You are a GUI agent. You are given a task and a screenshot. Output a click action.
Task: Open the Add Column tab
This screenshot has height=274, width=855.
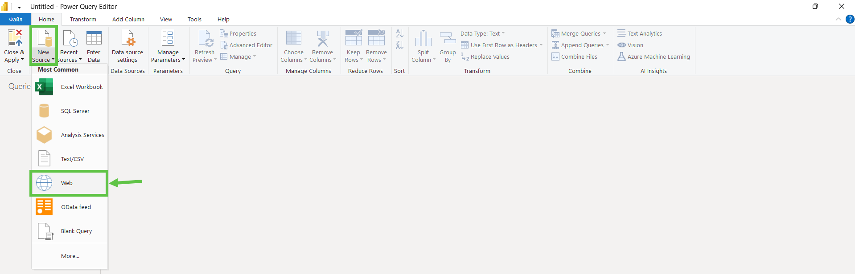(128, 20)
